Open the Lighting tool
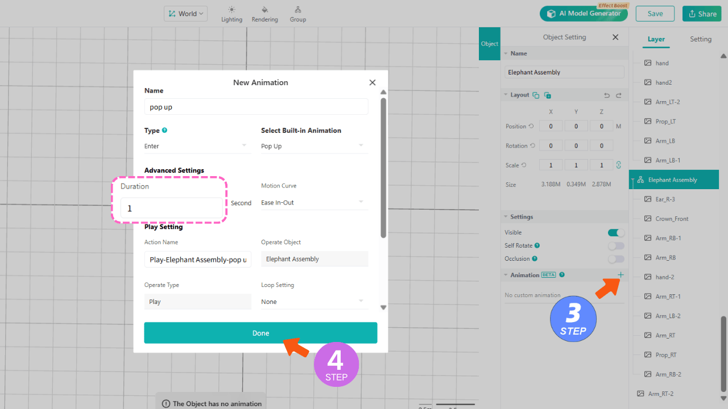 231,14
